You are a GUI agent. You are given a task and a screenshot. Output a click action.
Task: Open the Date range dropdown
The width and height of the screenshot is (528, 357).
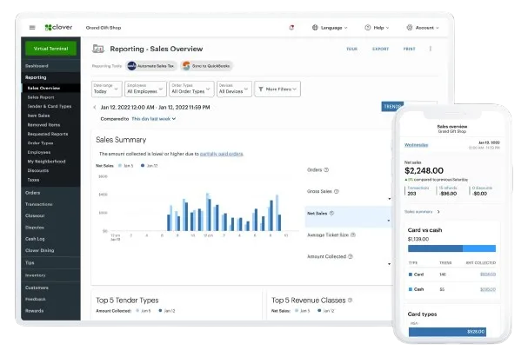(x=108, y=89)
